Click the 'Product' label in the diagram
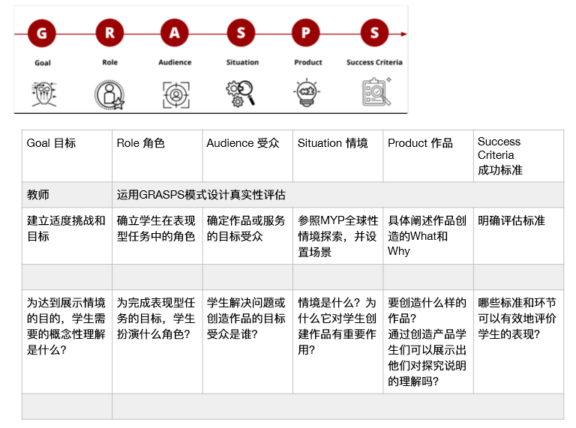The width and height of the screenshot is (576, 428). click(308, 62)
